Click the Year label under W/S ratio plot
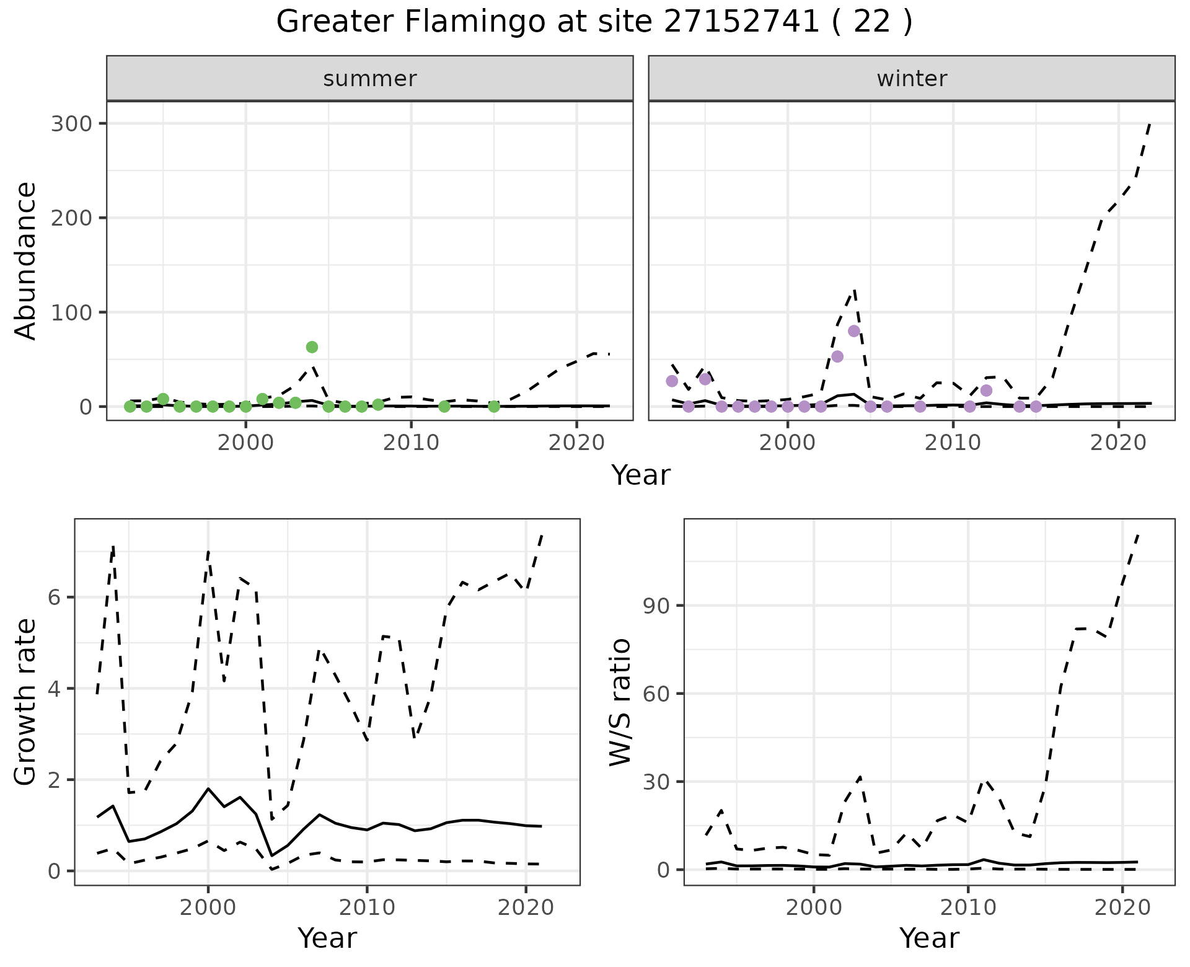 [929, 938]
